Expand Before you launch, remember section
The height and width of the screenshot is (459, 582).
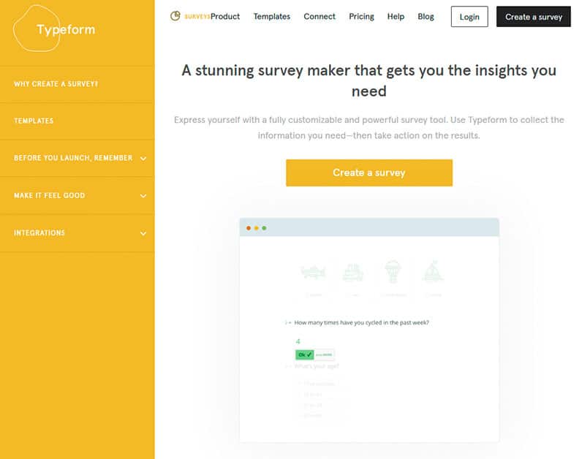point(78,158)
